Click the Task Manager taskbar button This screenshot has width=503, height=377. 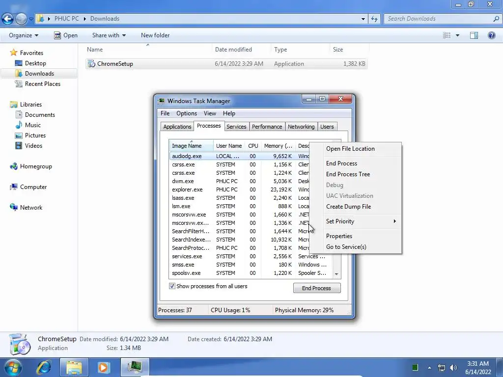135,367
